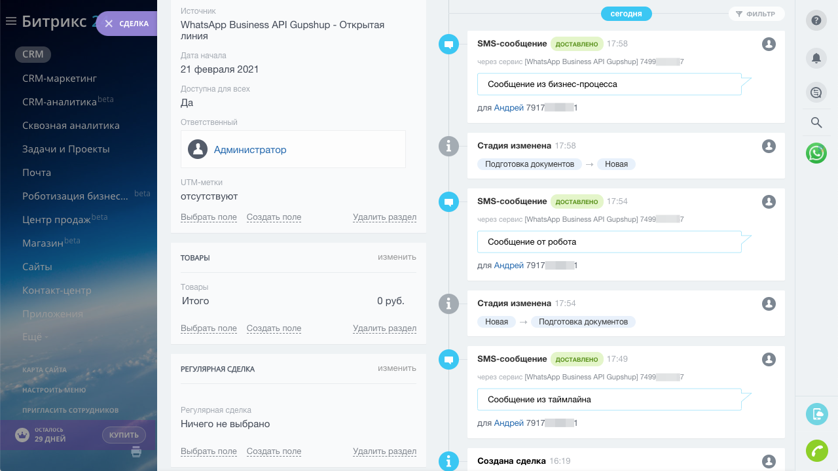Click Создать поле in Регулярная сделка section

(x=274, y=451)
